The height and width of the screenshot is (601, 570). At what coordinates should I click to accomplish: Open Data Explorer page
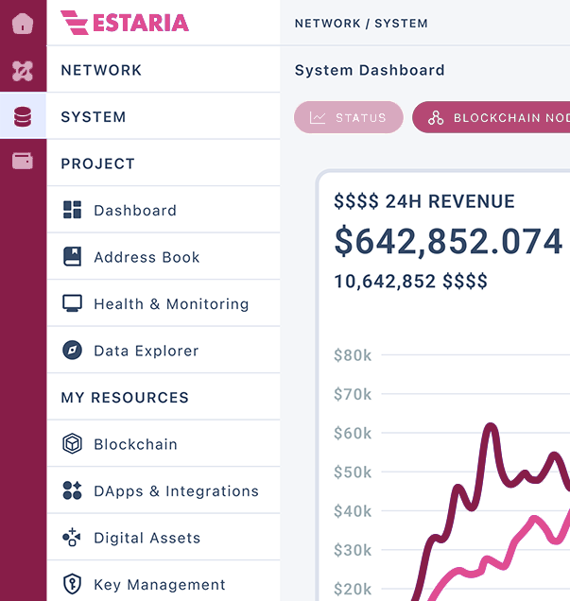164,351
